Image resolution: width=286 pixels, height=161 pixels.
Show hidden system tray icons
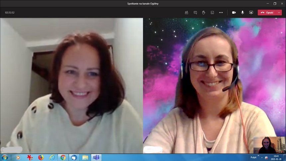[262, 158]
